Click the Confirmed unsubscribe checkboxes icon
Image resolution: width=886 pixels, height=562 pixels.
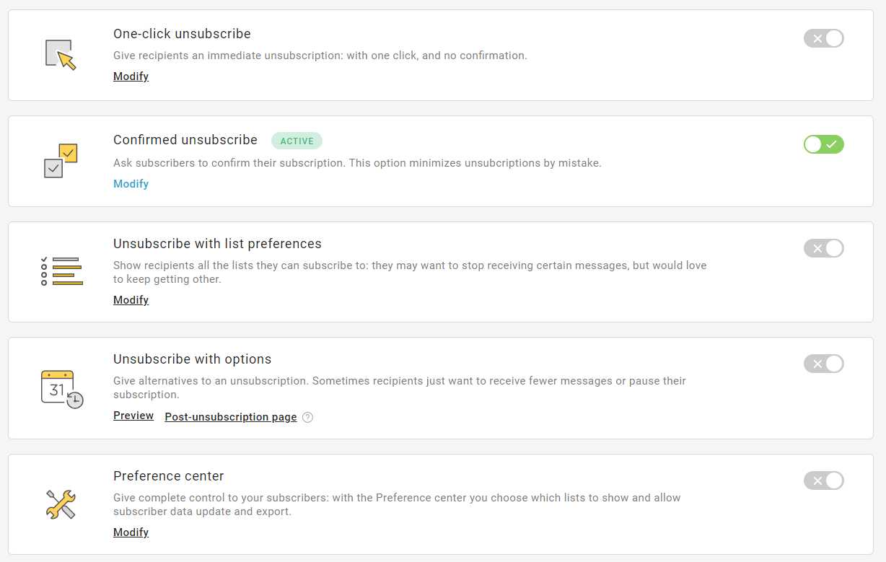coord(61,161)
